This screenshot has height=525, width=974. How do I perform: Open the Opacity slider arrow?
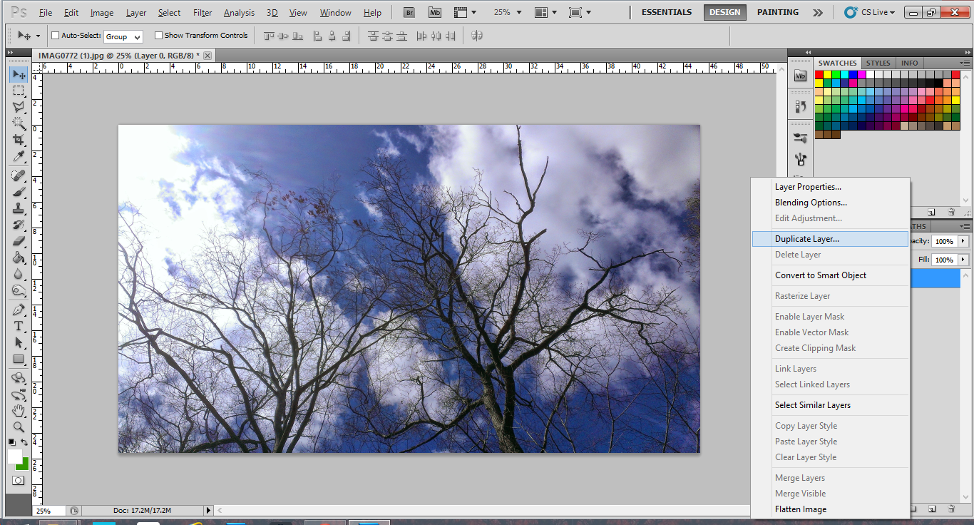tap(964, 241)
